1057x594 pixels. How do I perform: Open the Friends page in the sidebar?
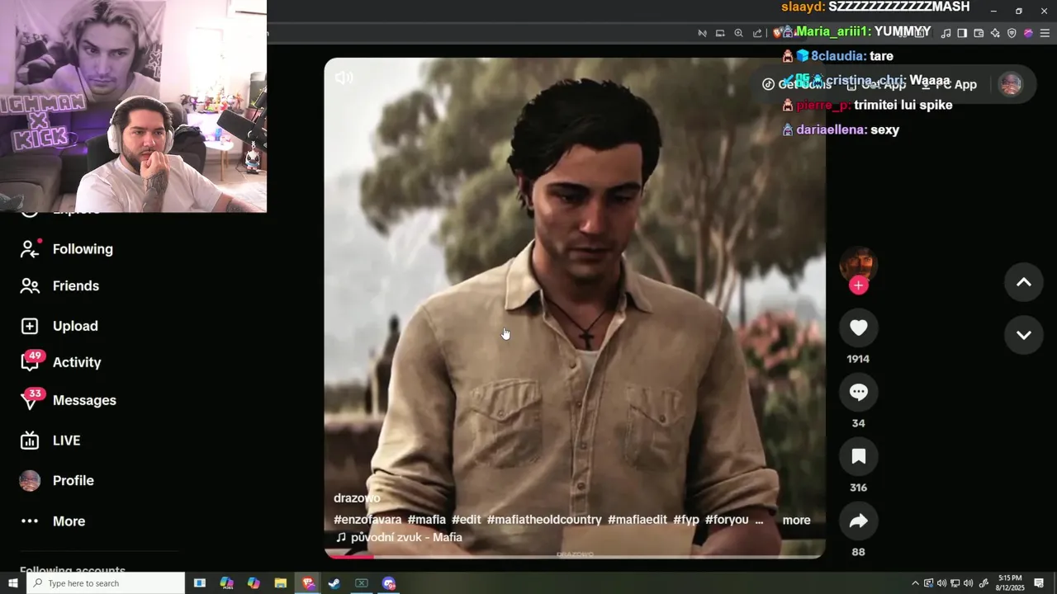click(59, 286)
